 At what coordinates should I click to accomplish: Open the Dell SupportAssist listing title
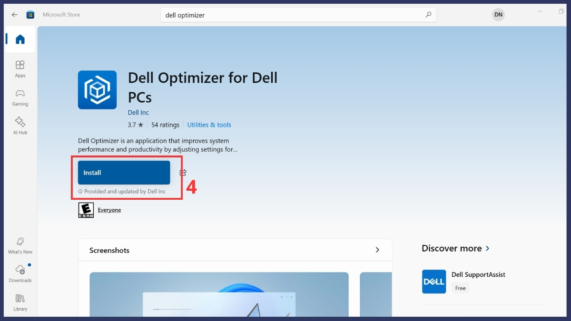[x=478, y=274]
